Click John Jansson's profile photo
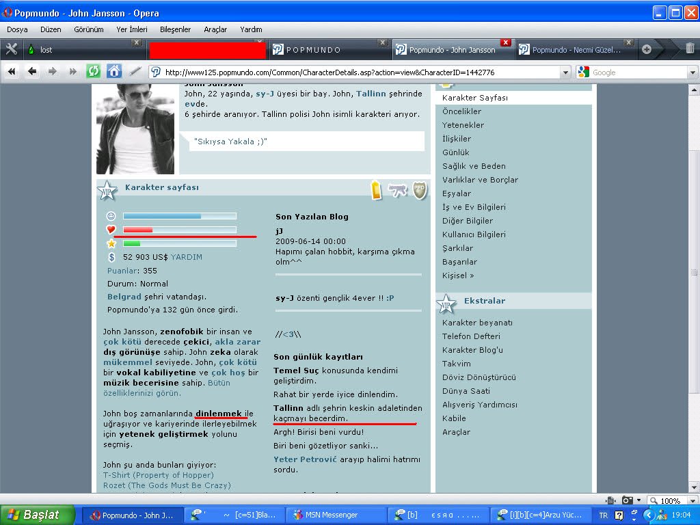The width and height of the screenshot is (700, 525). (x=135, y=129)
